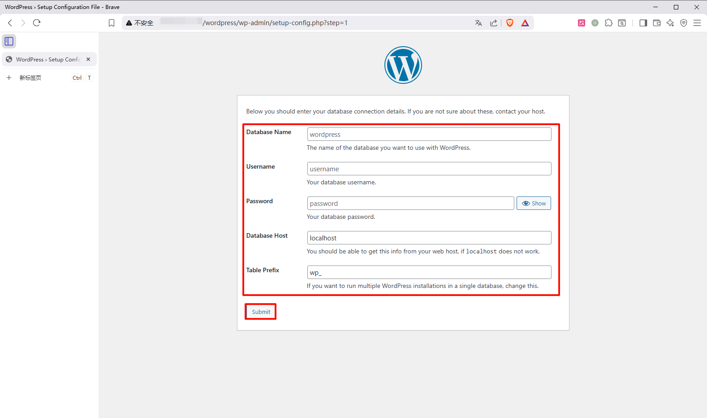Focus the Table Prefix field
Image resolution: width=707 pixels, height=418 pixels.
point(429,272)
